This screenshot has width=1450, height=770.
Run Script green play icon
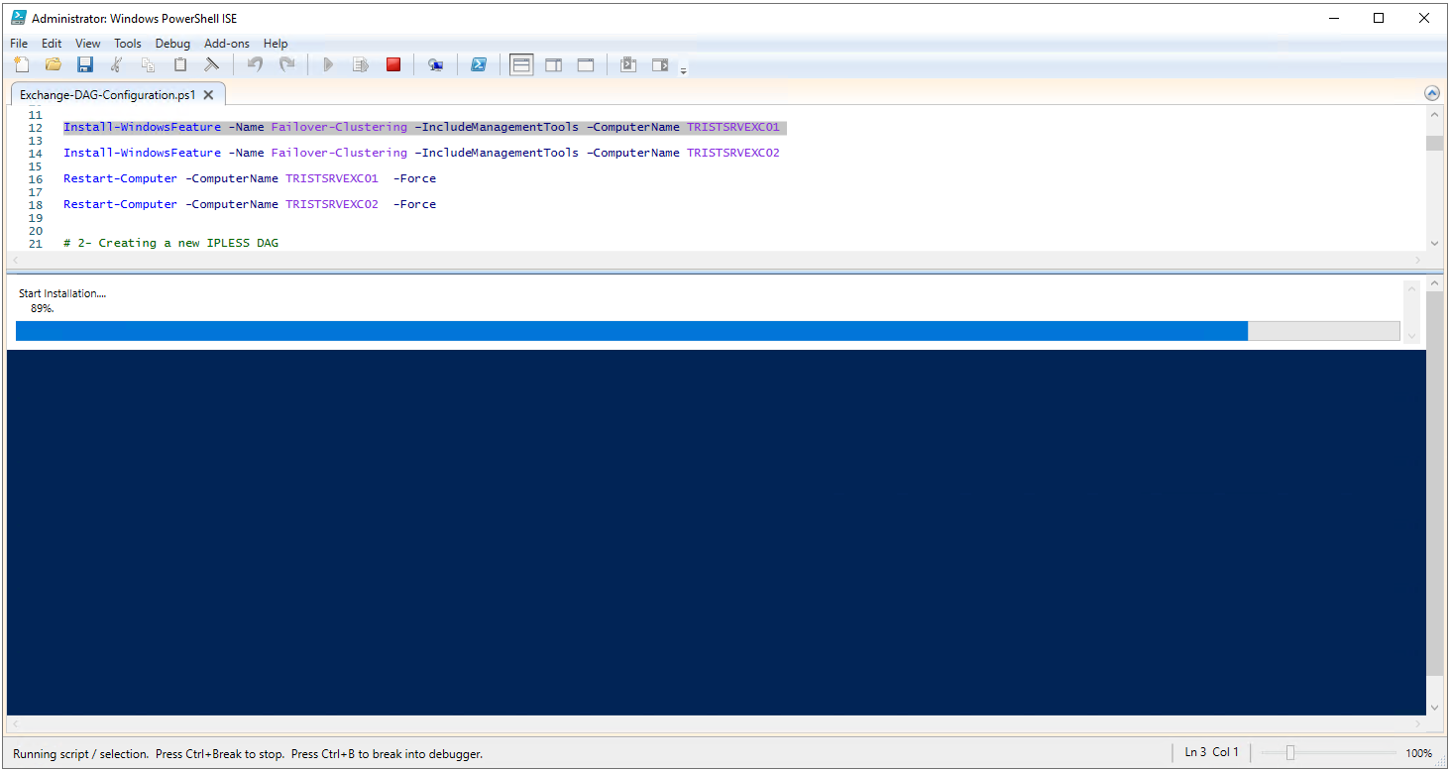tap(329, 64)
